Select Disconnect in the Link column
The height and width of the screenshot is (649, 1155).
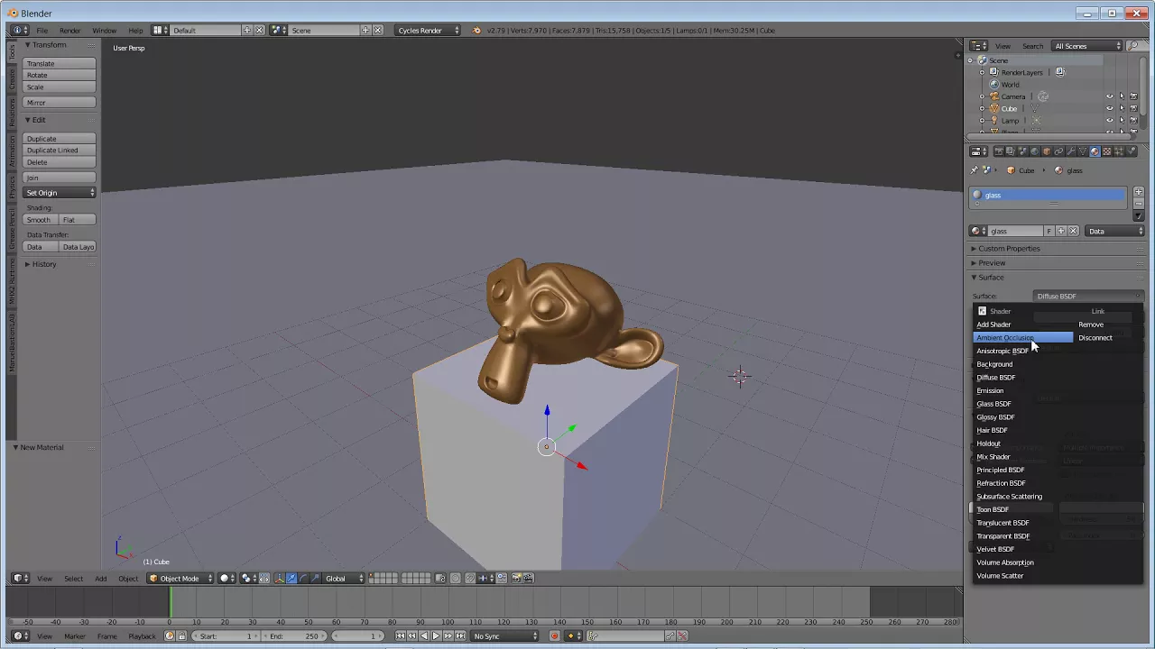tap(1095, 338)
